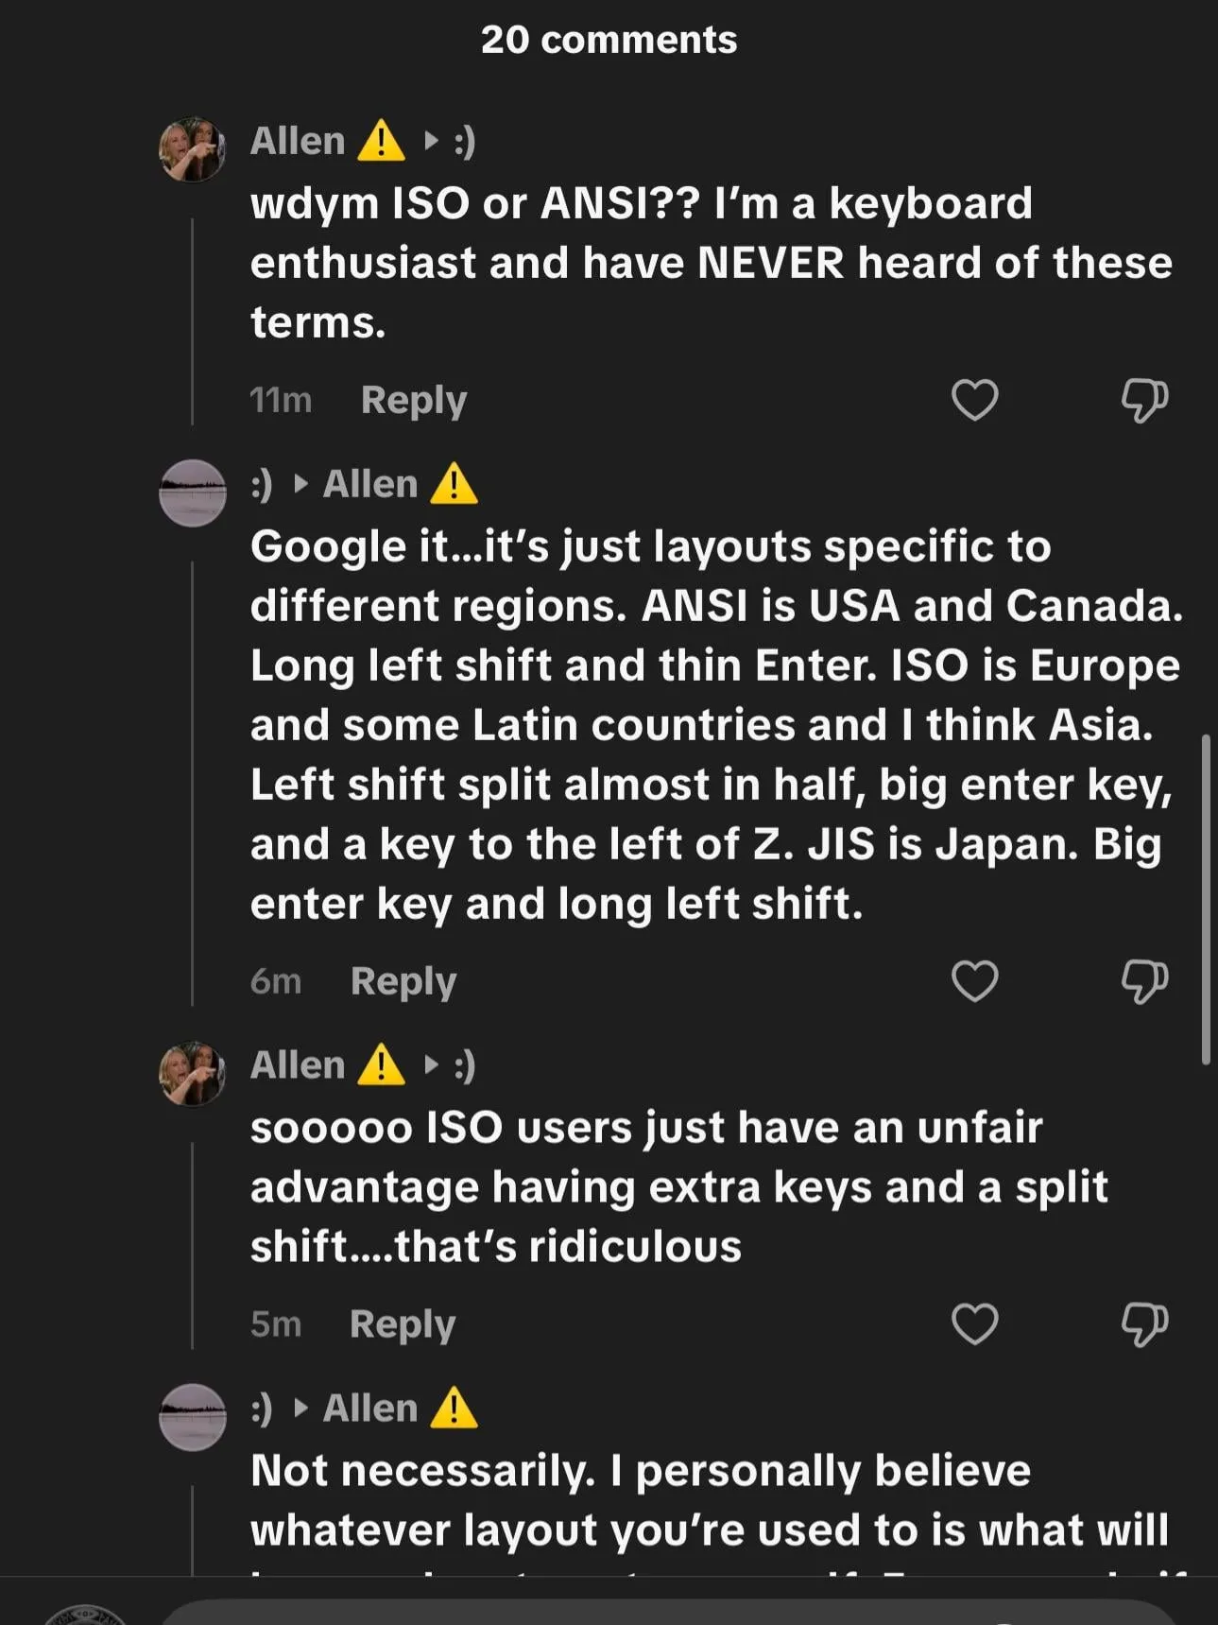Image resolution: width=1218 pixels, height=1625 pixels.
Task: Reply to the 6m-old "Google it" comment
Action: (x=403, y=981)
